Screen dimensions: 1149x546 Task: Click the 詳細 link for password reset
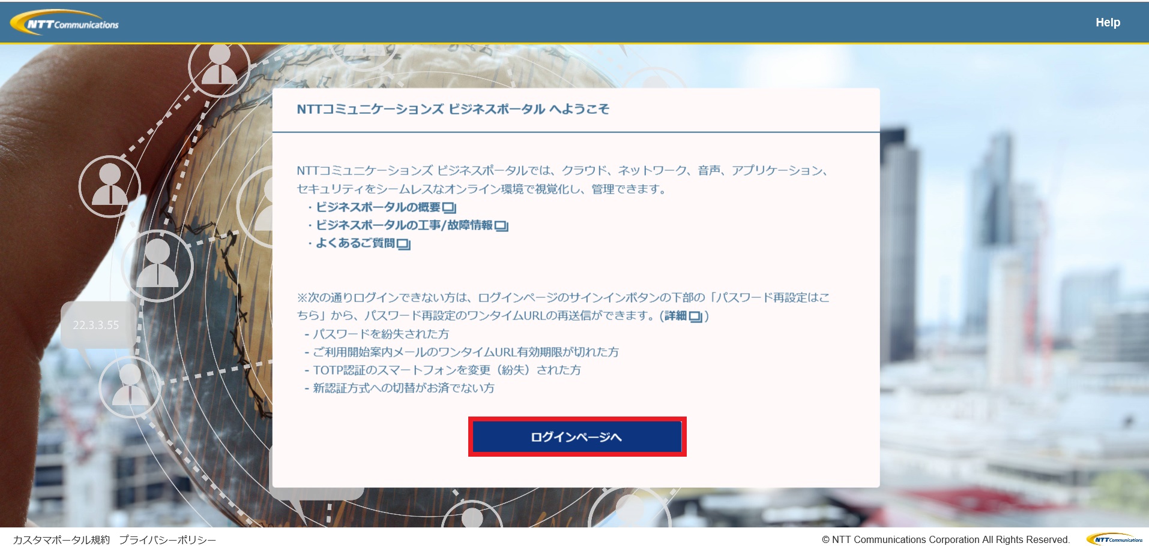click(683, 316)
